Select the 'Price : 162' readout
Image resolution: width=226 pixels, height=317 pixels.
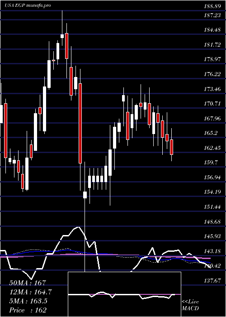click(28, 310)
